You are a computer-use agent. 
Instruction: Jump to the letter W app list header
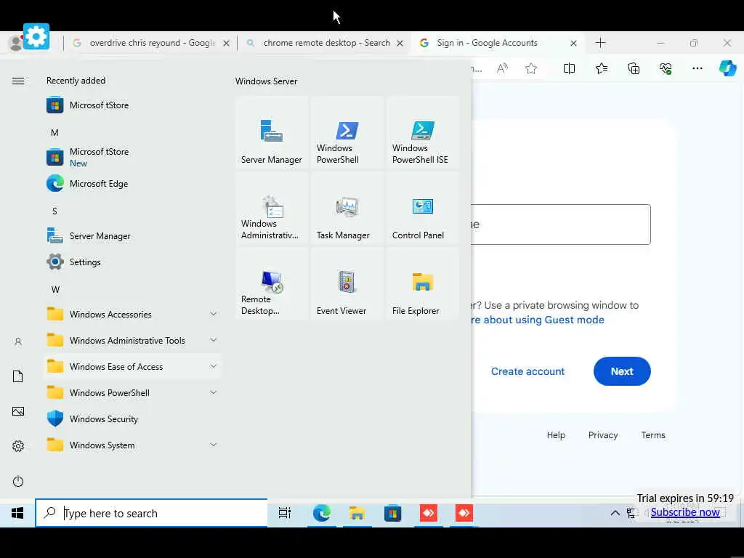(x=55, y=289)
